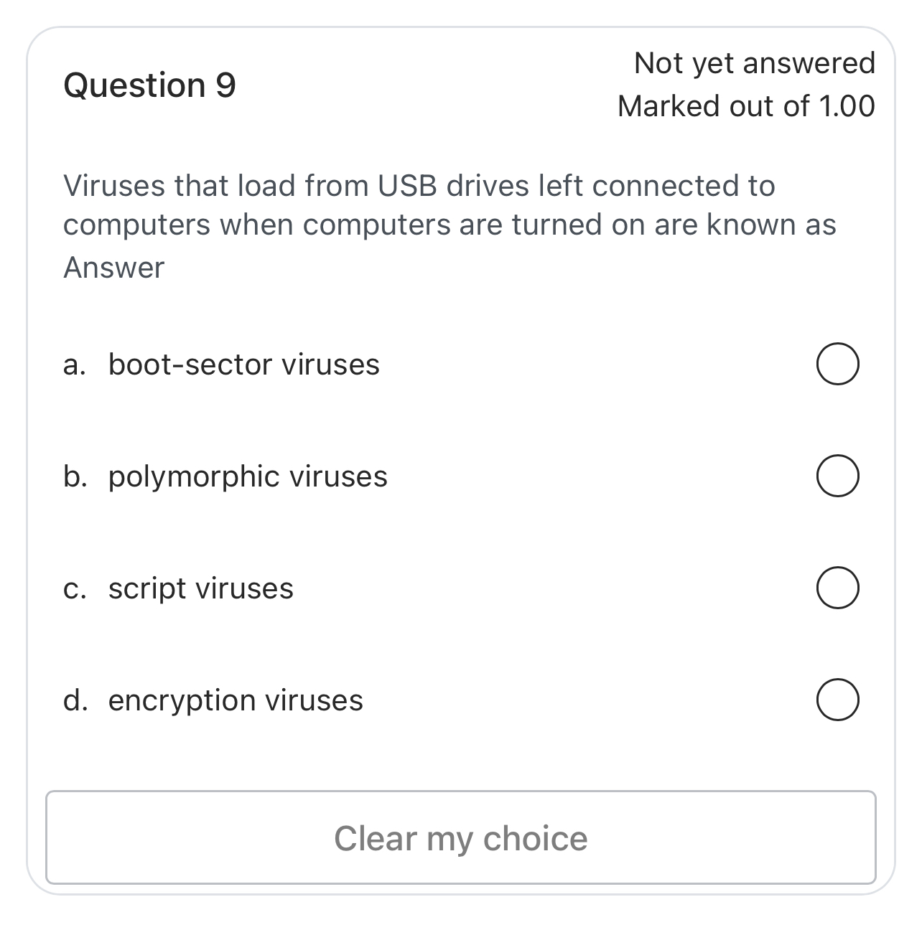This screenshot has width=922, height=935.
Task: Select the circle next to boot-sector viruses
Action: (x=837, y=365)
